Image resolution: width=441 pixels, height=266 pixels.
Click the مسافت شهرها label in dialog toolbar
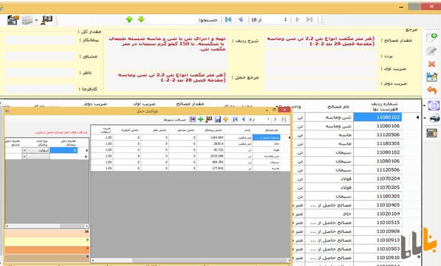(175, 120)
